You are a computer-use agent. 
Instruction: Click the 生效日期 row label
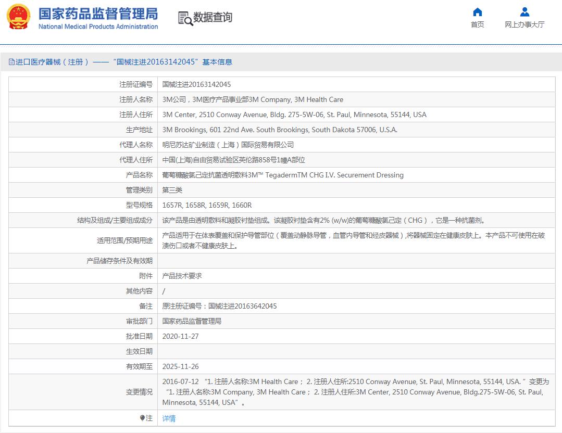tap(139, 351)
